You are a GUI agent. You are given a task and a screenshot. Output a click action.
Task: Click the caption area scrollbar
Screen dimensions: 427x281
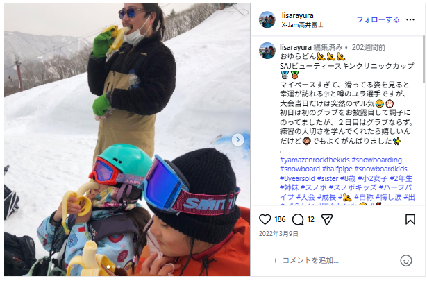(x=424, y=60)
